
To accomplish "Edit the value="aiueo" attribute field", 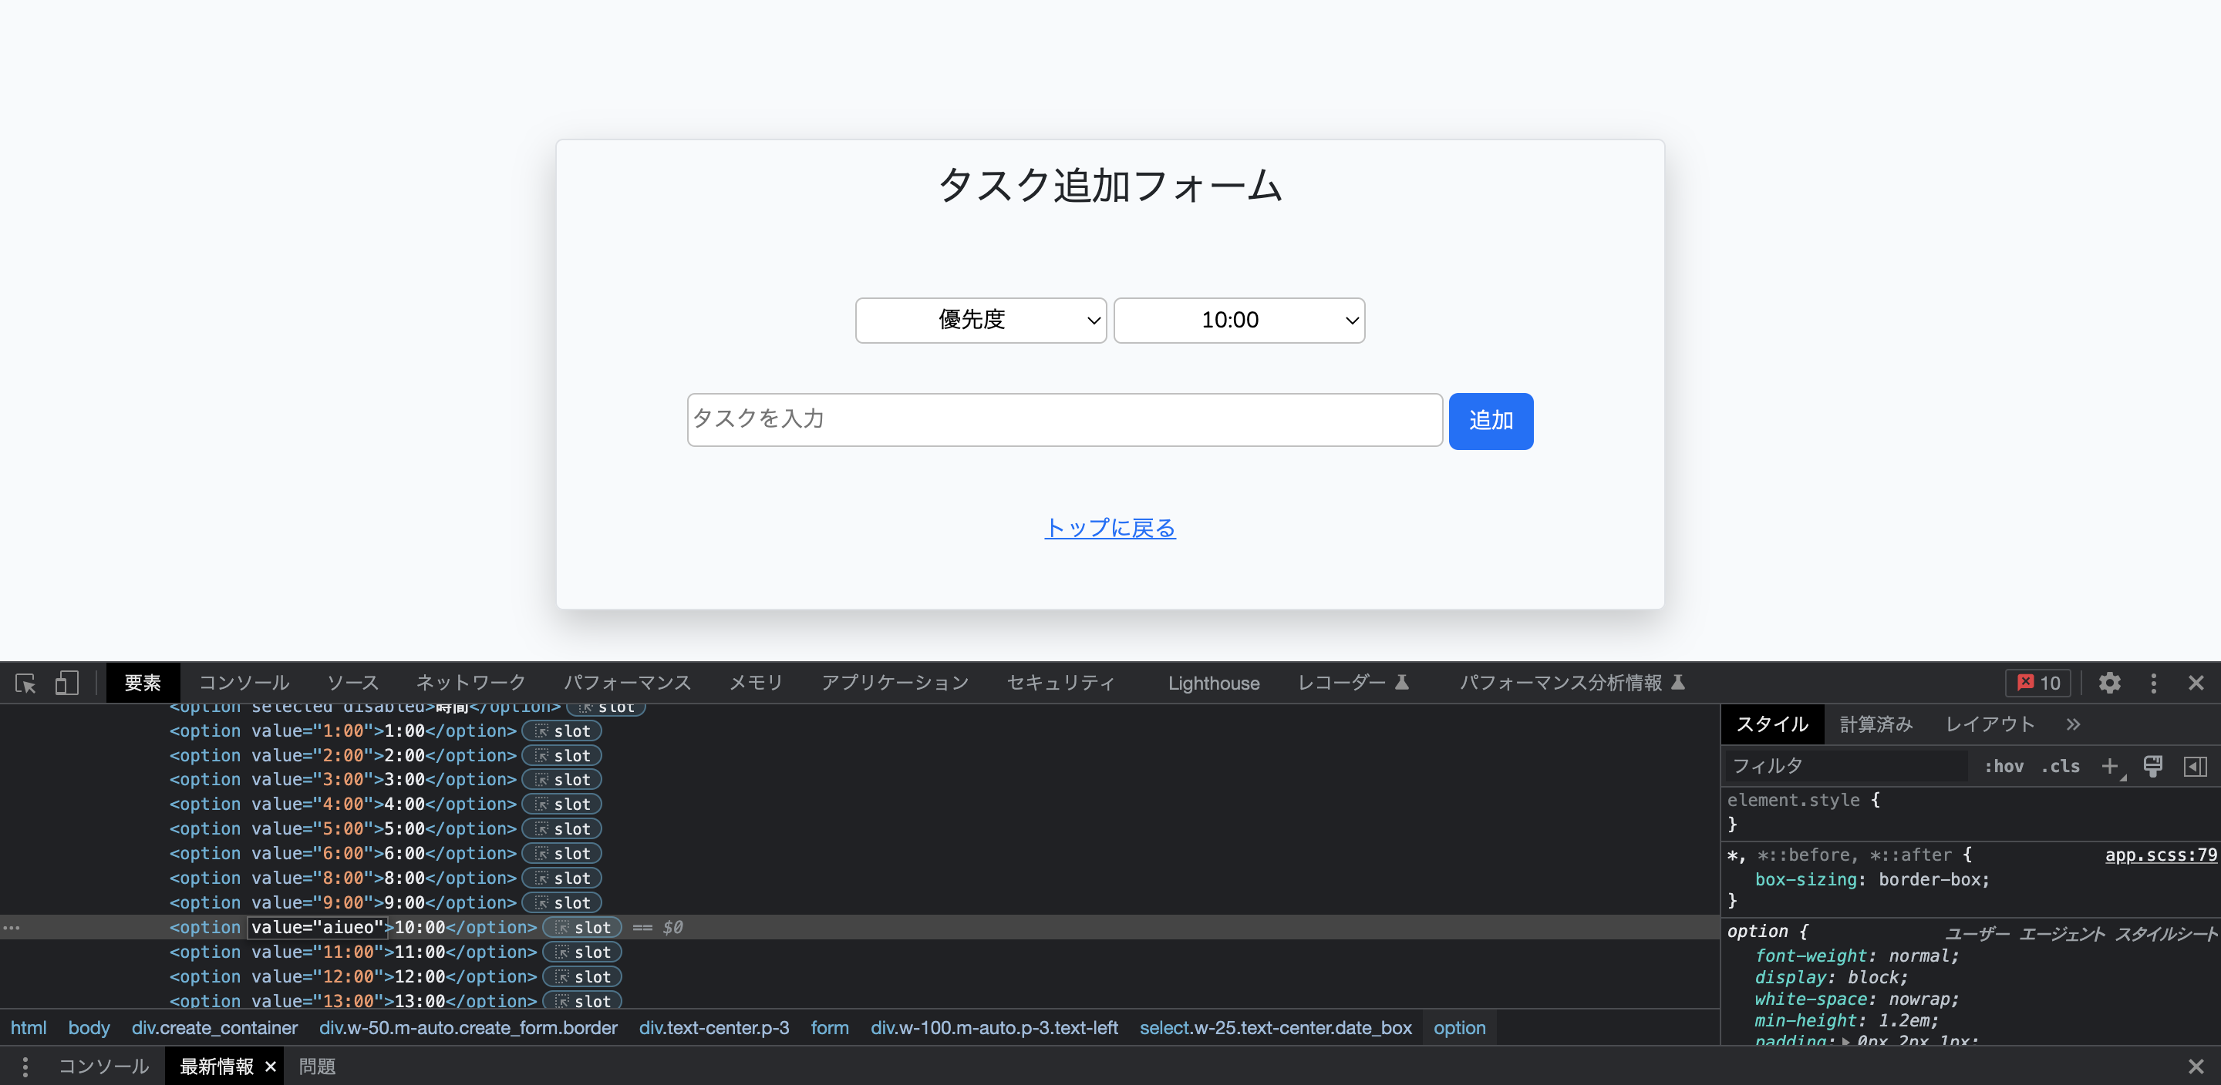I will click(x=316, y=927).
